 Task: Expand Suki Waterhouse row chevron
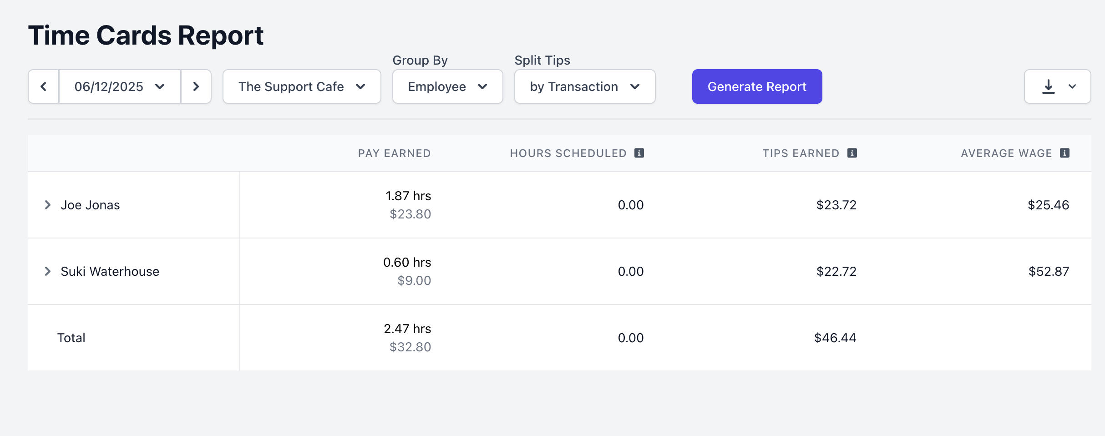47,271
